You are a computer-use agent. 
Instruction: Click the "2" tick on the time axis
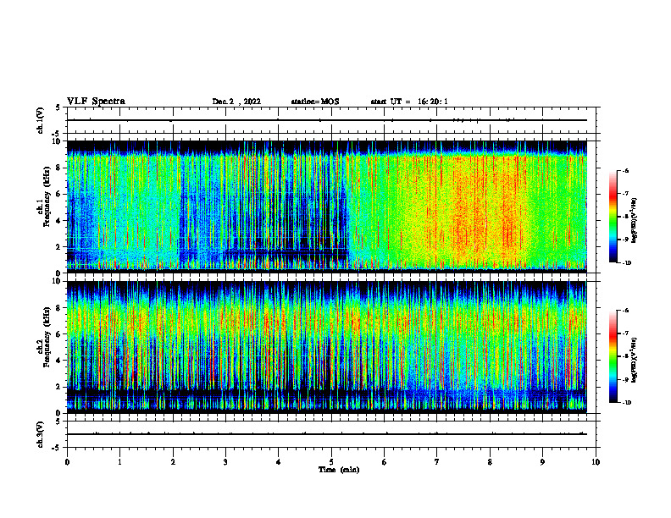pos(173,462)
